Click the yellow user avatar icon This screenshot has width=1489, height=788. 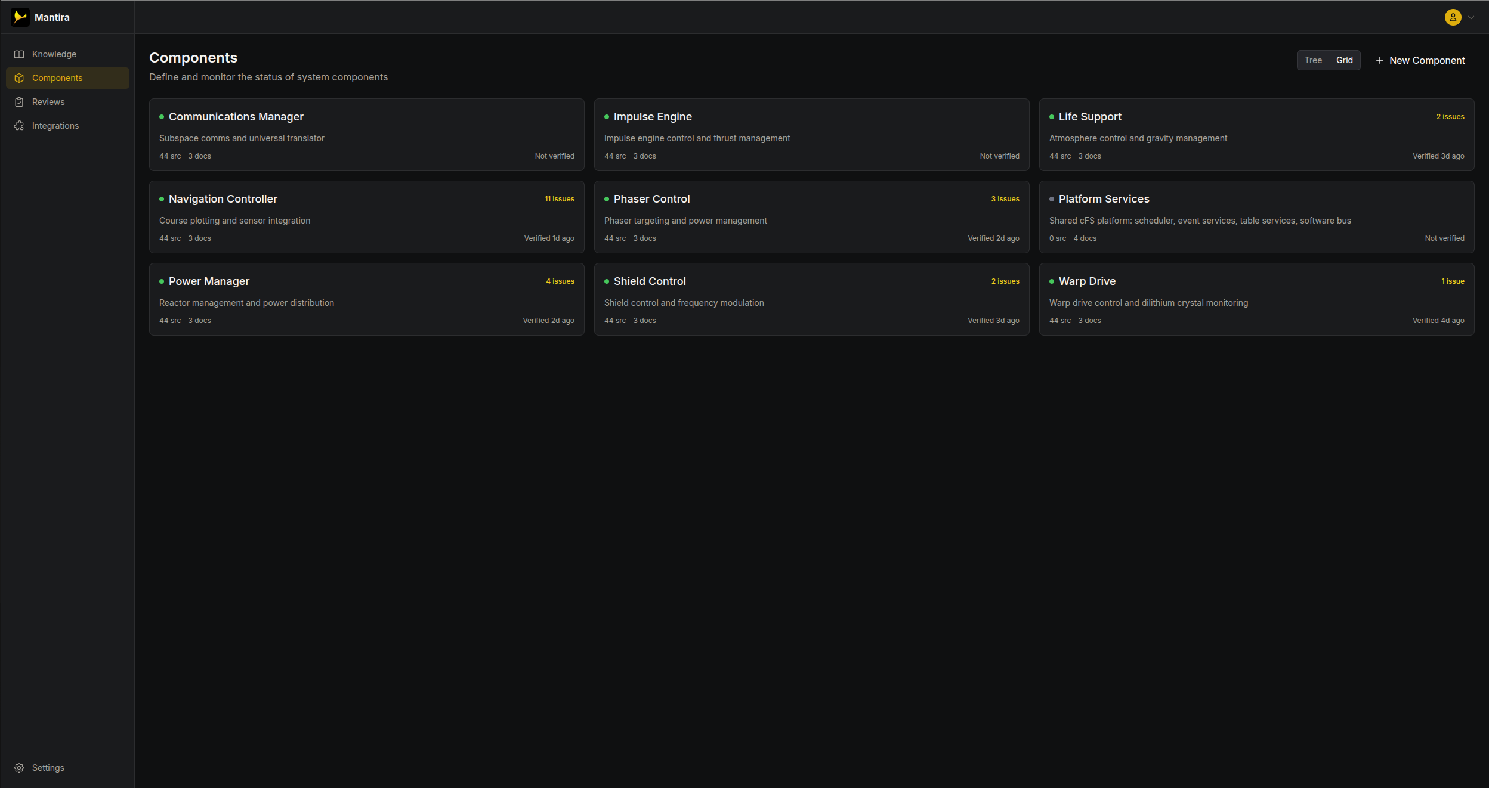pos(1453,17)
